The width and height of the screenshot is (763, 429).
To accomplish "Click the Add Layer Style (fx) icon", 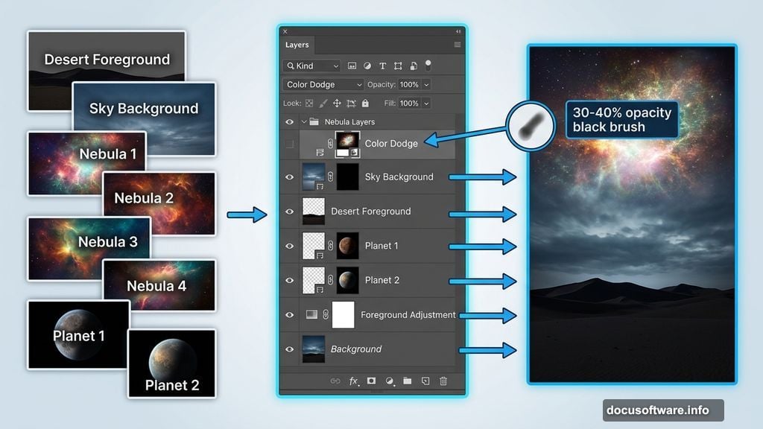I will (354, 381).
